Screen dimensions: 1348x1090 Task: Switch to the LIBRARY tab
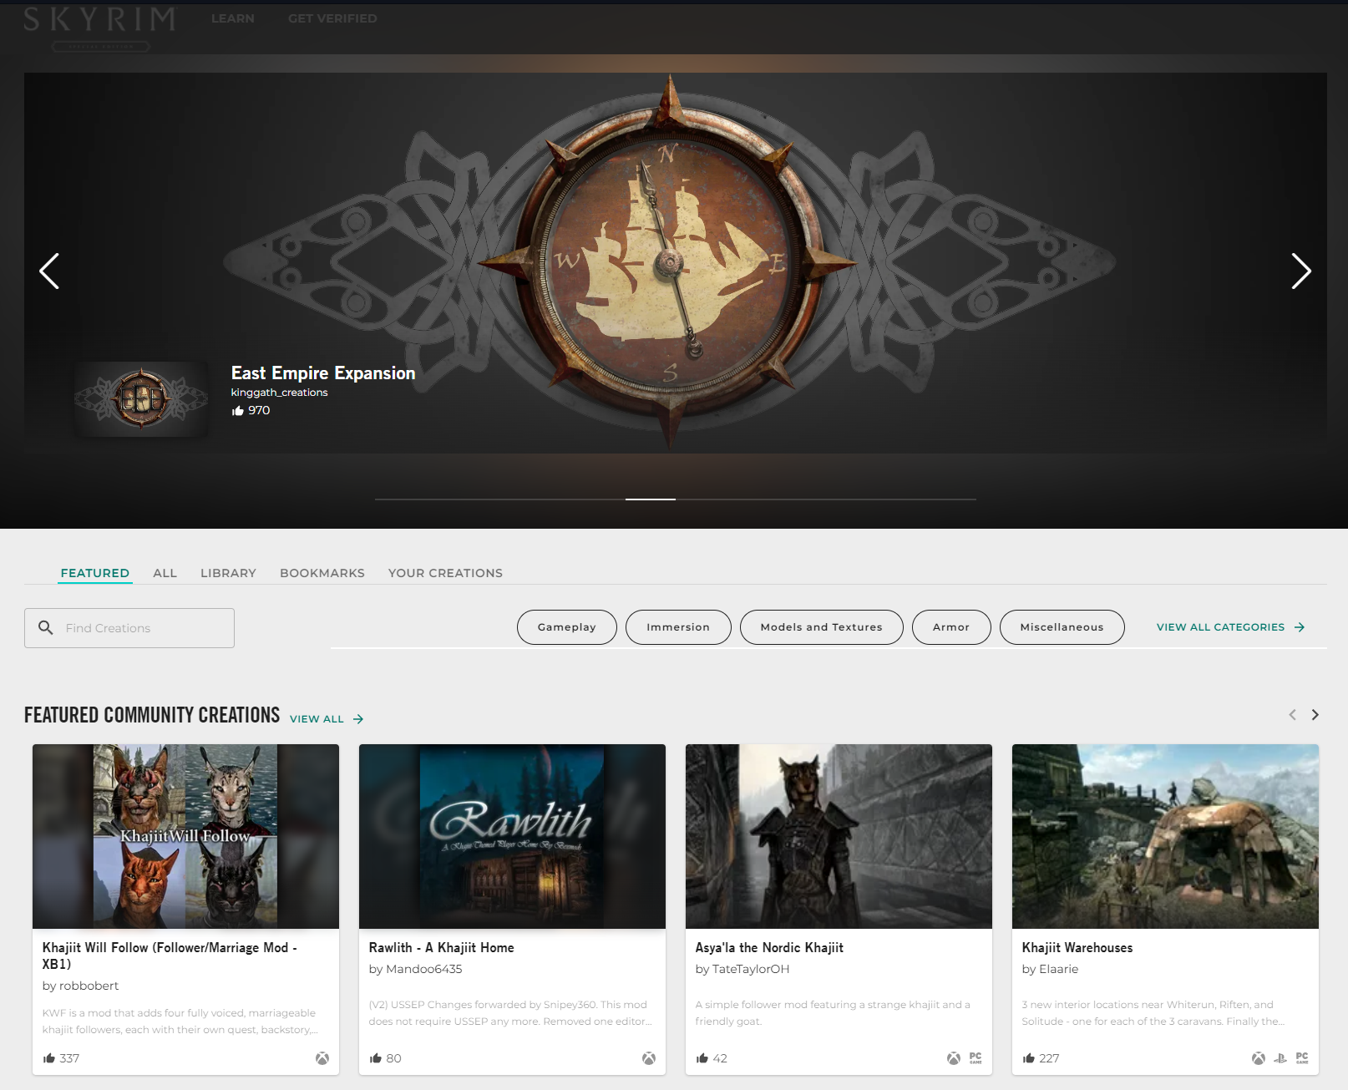pos(228,573)
